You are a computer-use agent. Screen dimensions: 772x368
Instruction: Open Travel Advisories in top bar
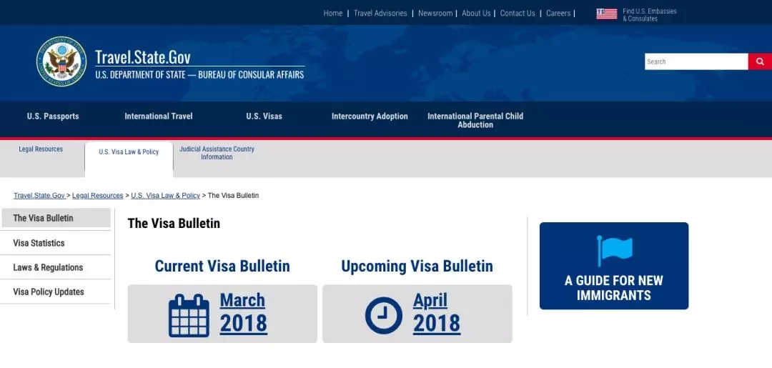pos(380,14)
